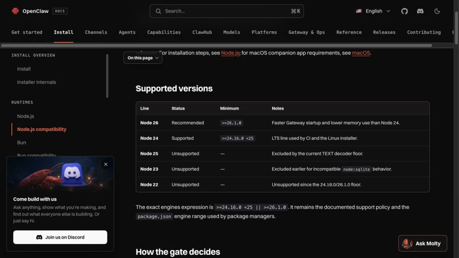The height and width of the screenshot is (258, 459).
Task: Click the node:sqlite code snippet
Action: [x=356, y=169]
